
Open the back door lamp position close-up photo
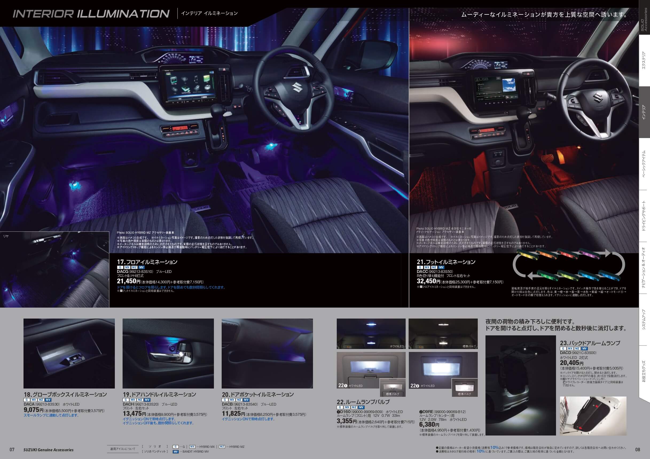point(593,416)
